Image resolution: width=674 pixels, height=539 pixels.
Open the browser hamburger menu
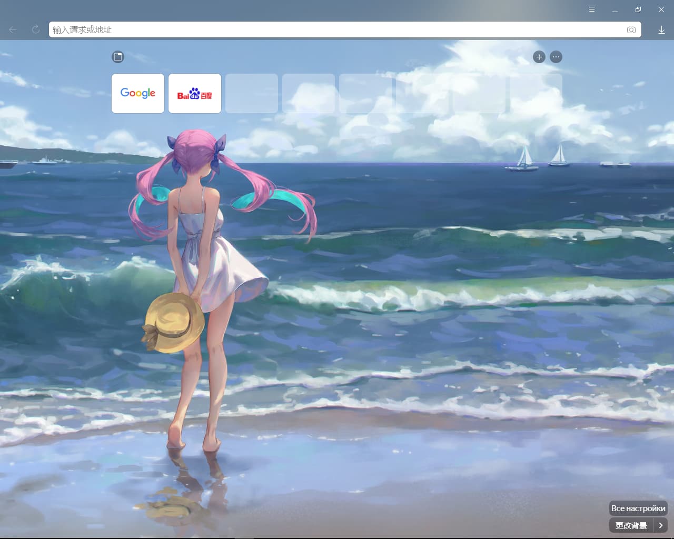pos(592,9)
